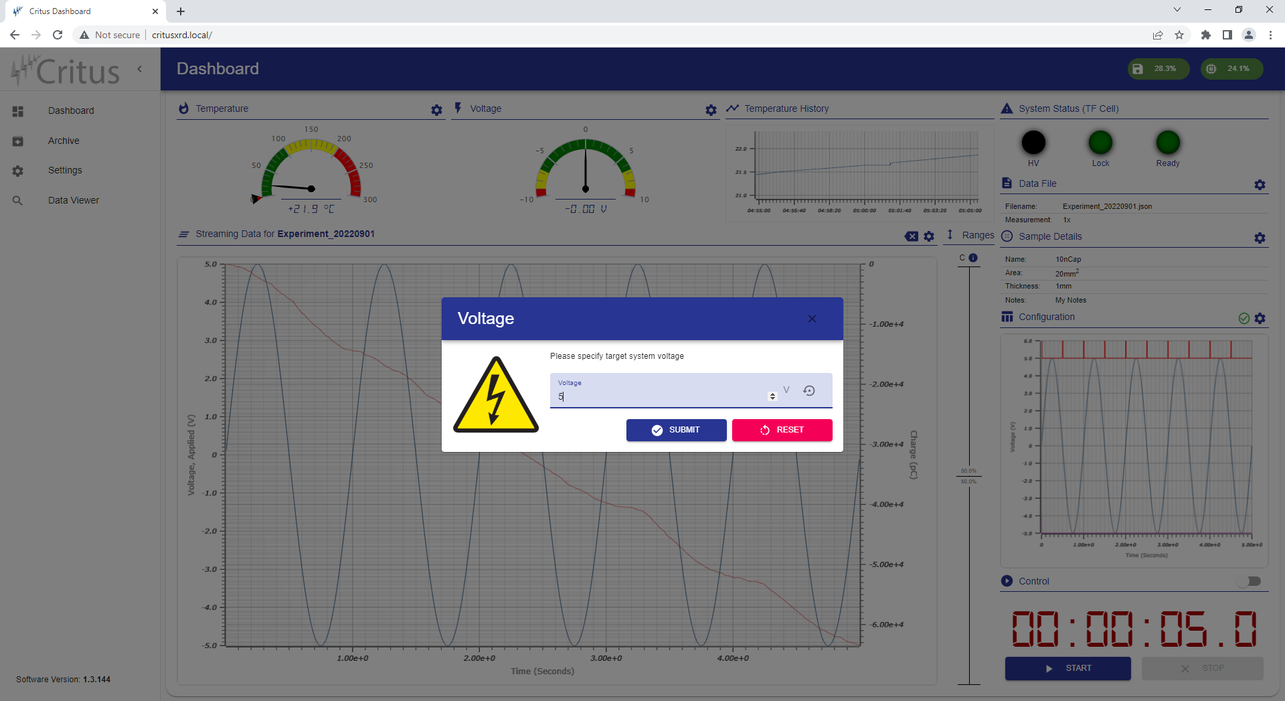Click the Ranges vertical slider handle

click(x=968, y=476)
